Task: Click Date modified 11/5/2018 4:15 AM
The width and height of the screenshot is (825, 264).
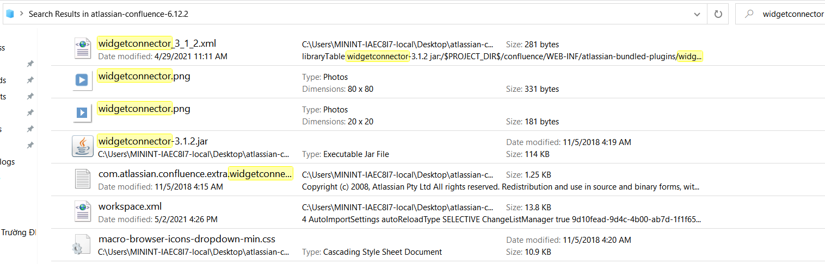Action: point(161,187)
